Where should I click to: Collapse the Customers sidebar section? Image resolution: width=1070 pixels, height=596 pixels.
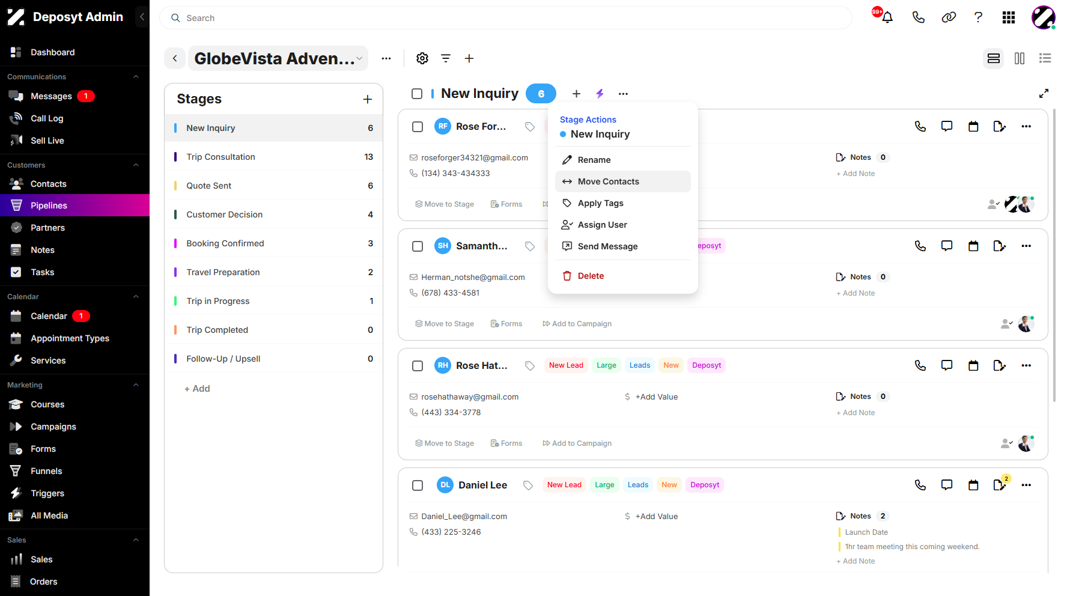point(136,165)
